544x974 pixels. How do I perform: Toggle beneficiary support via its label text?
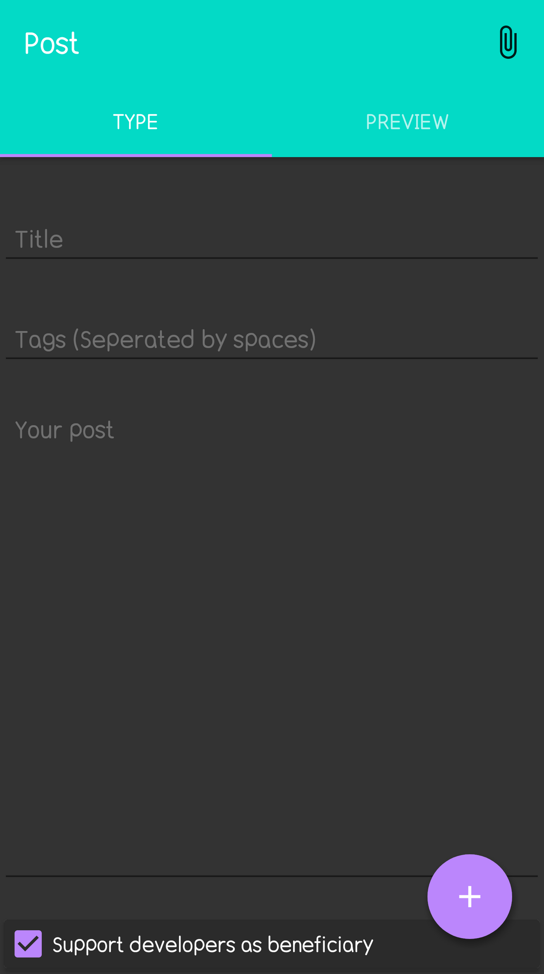pos(212,945)
